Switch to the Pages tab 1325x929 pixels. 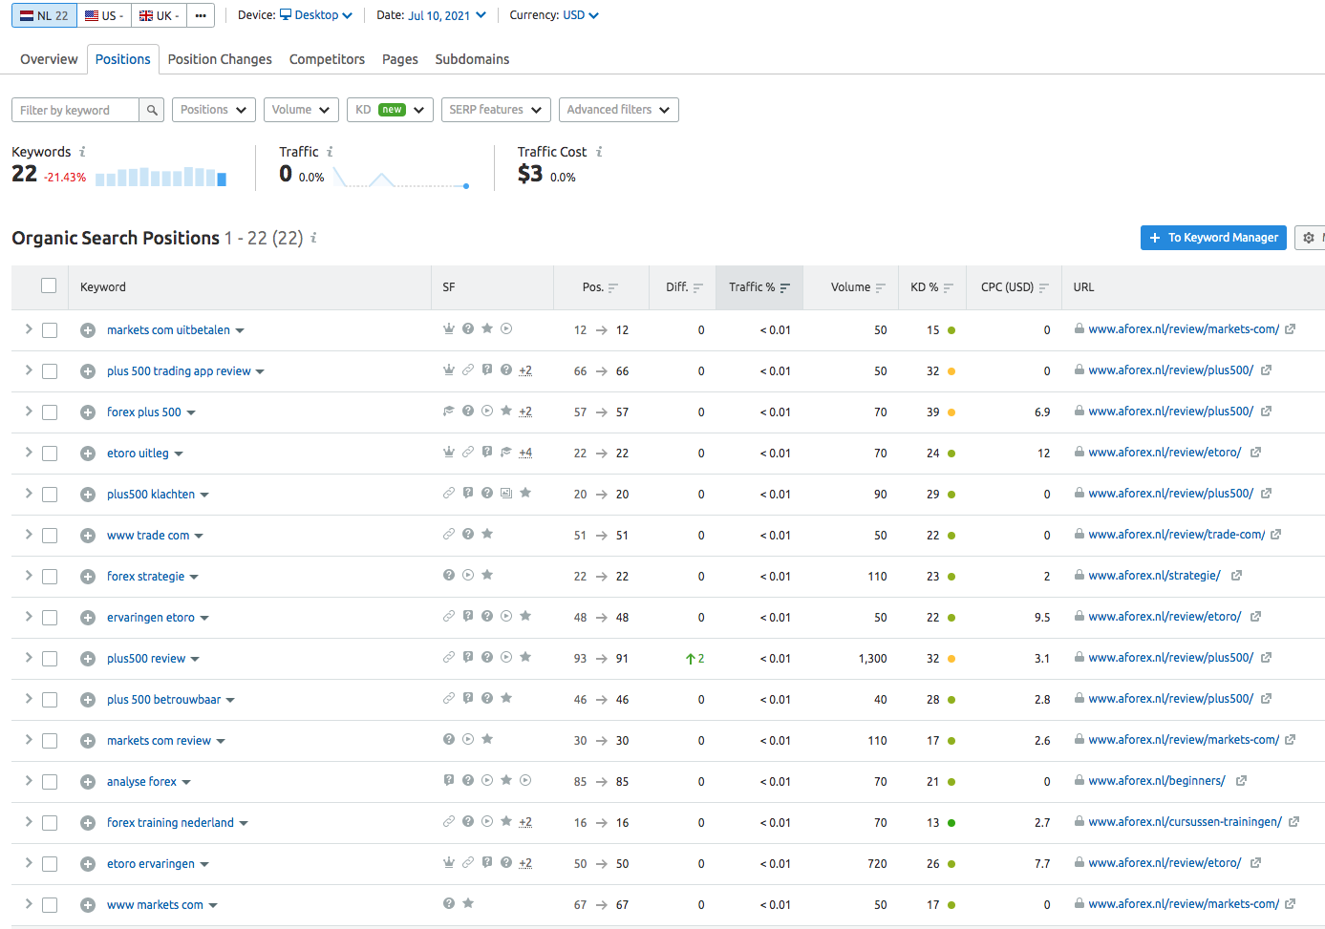pyautogui.click(x=400, y=59)
